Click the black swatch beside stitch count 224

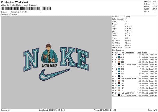point(119,78)
